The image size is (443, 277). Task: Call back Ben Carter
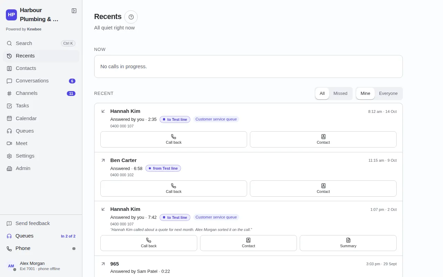tap(174, 188)
